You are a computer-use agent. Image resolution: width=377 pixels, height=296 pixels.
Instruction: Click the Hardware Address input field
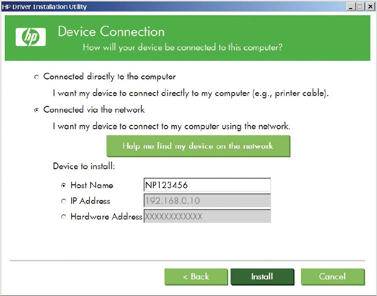point(207,217)
